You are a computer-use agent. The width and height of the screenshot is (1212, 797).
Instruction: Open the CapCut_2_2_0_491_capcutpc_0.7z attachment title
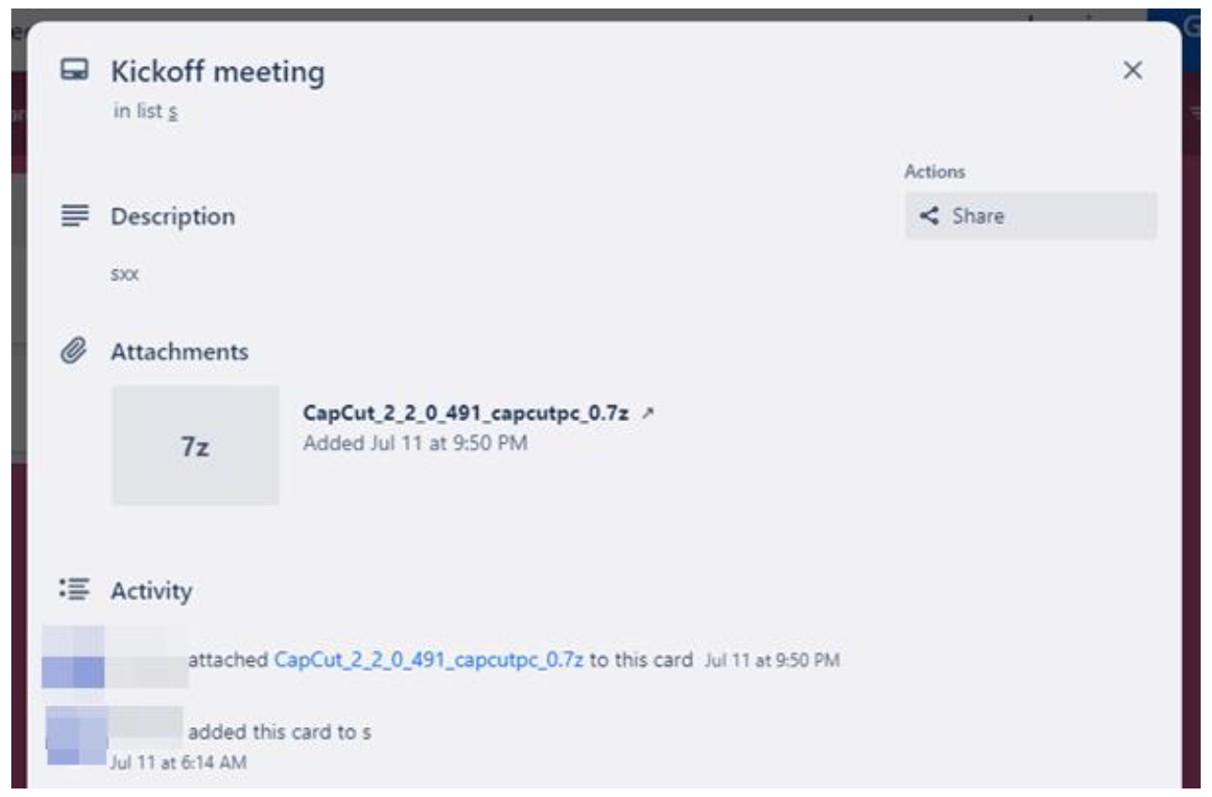point(465,414)
